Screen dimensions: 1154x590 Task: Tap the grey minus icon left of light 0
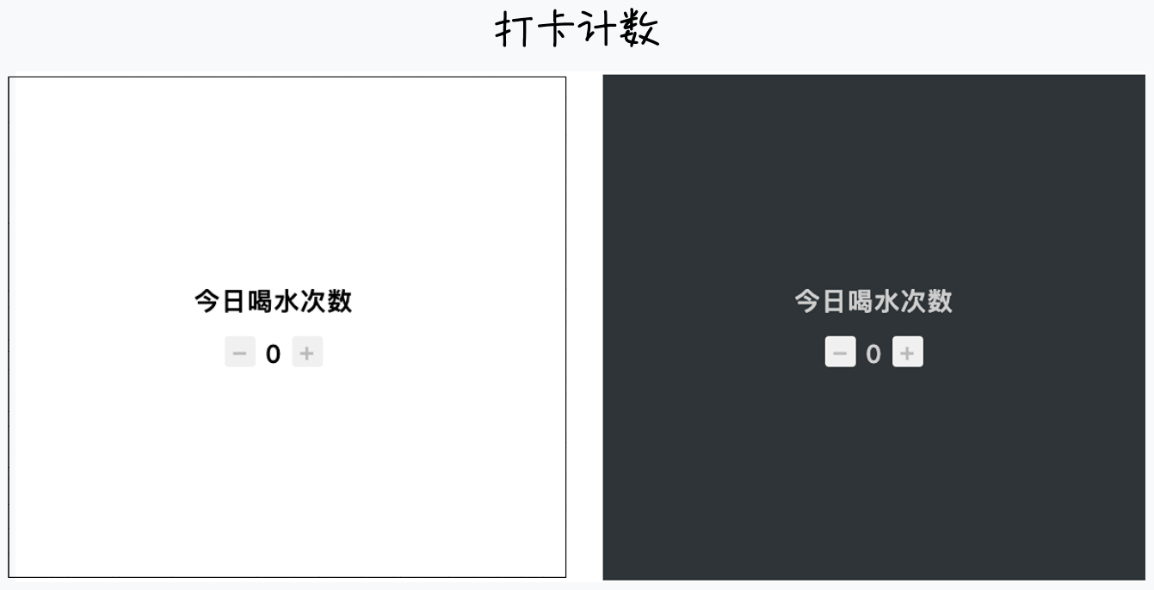tap(240, 353)
